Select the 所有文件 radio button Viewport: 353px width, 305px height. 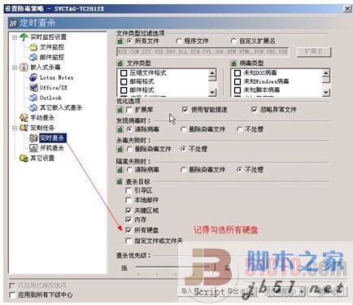[x=129, y=41]
